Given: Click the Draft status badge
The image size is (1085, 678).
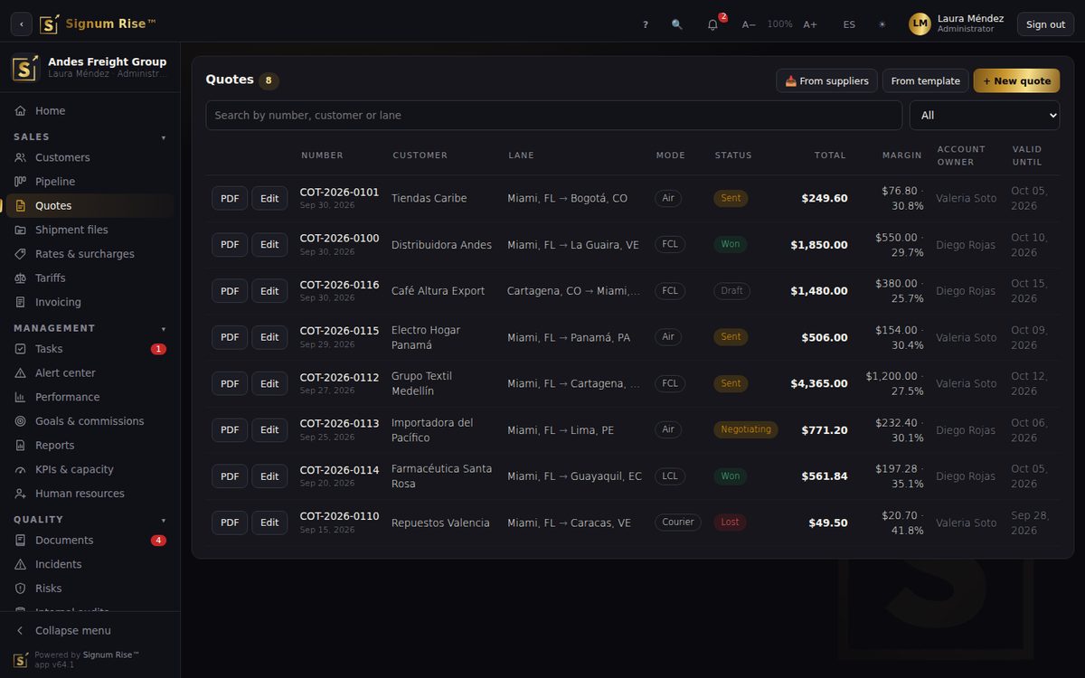Looking at the screenshot, I should pos(732,291).
